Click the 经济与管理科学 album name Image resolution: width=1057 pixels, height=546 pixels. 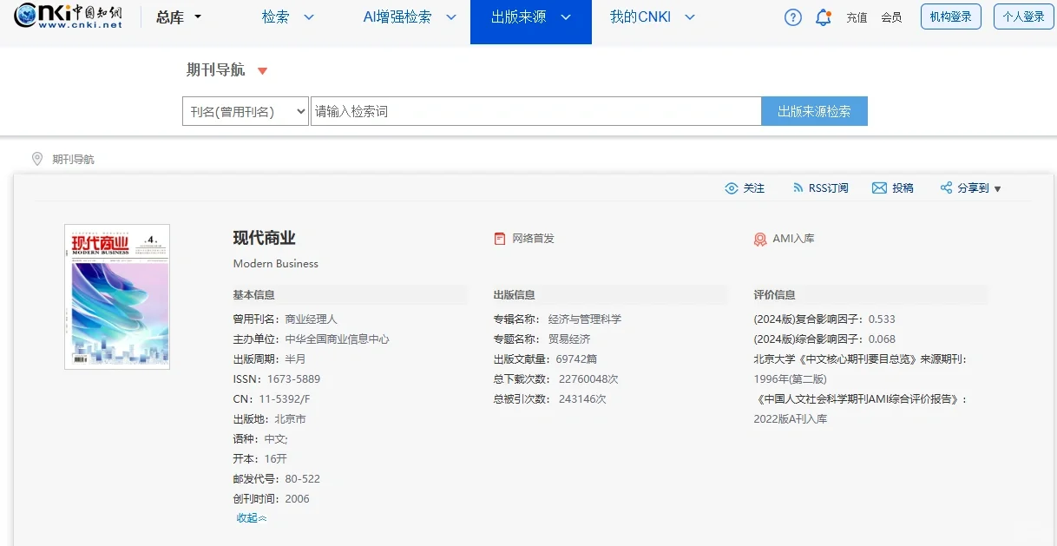pyautogui.click(x=585, y=319)
